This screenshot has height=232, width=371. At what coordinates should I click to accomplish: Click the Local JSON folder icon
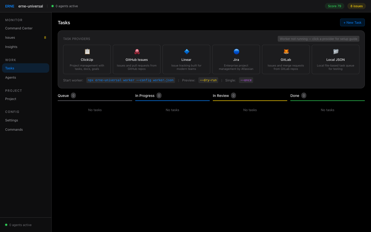pyautogui.click(x=336, y=52)
